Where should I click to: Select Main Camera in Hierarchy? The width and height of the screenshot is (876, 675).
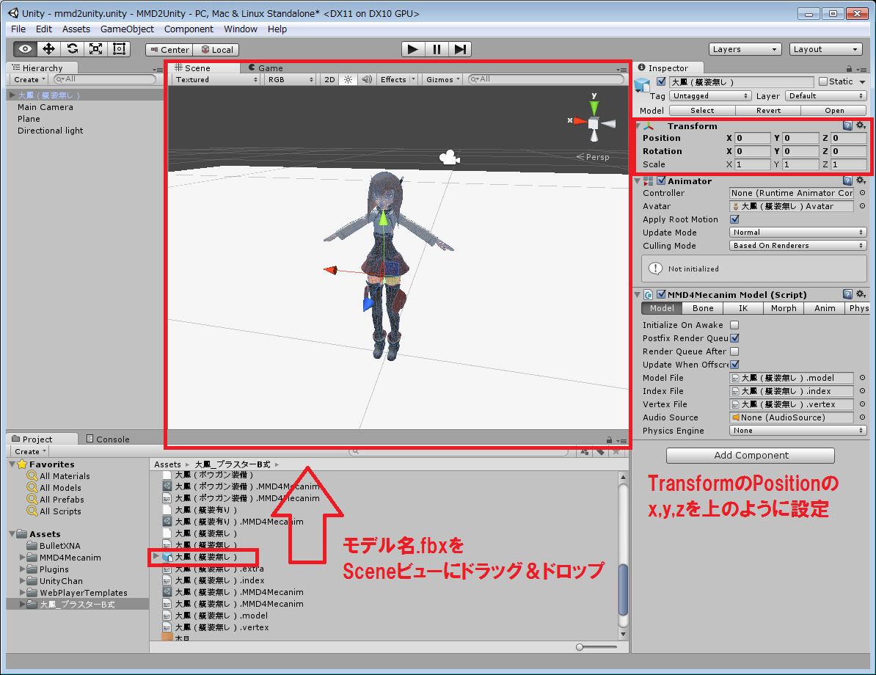click(45, 107)
